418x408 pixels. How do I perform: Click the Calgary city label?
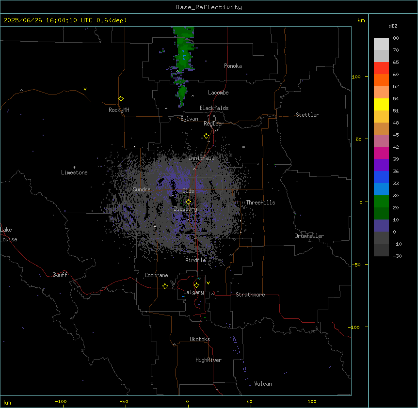click(x=193, y=292)
